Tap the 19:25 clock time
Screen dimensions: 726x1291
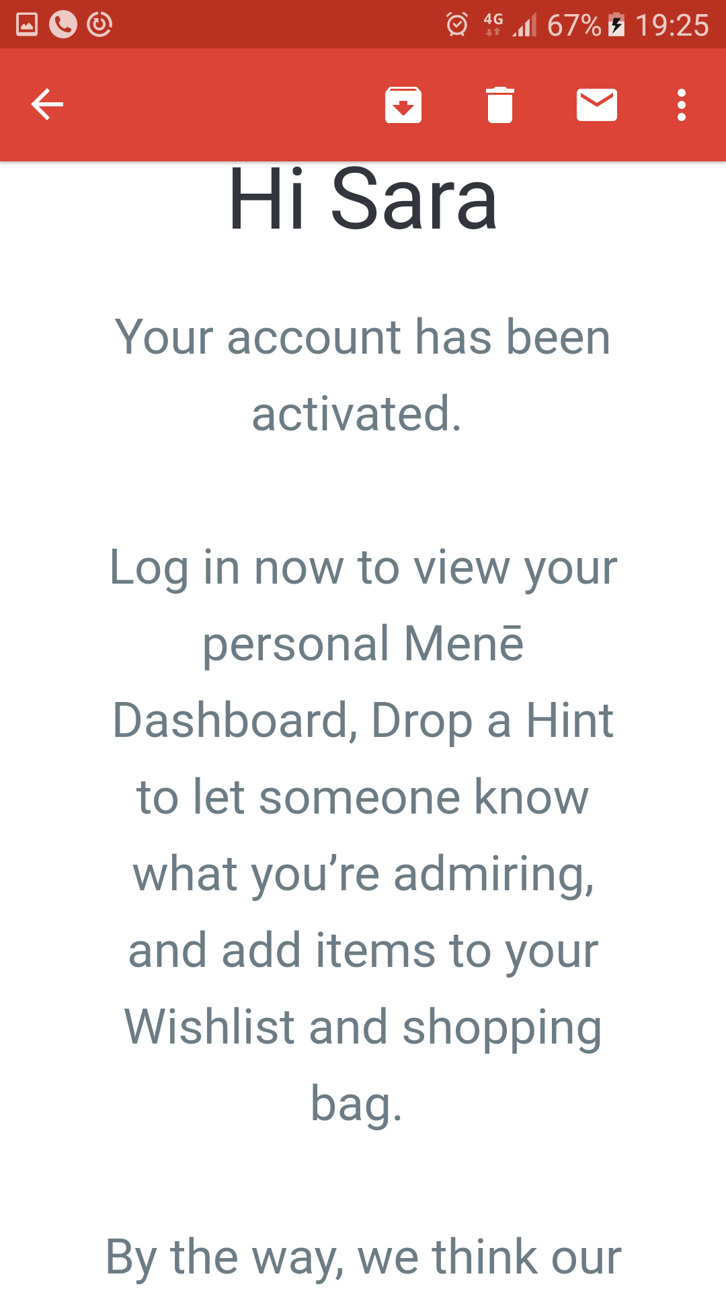(672, 26)
